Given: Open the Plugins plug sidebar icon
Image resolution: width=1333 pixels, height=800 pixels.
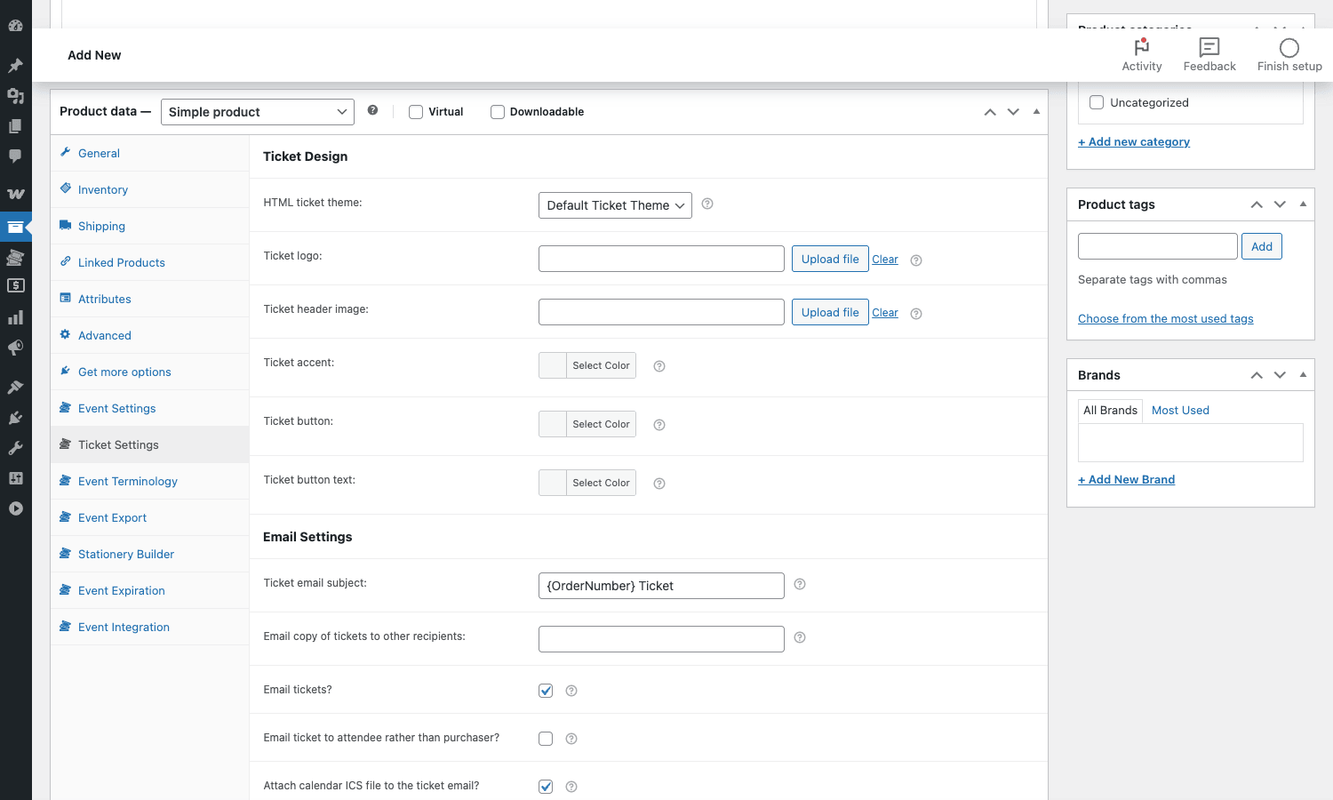Looking at the screenshot, I should coord(15,418).
